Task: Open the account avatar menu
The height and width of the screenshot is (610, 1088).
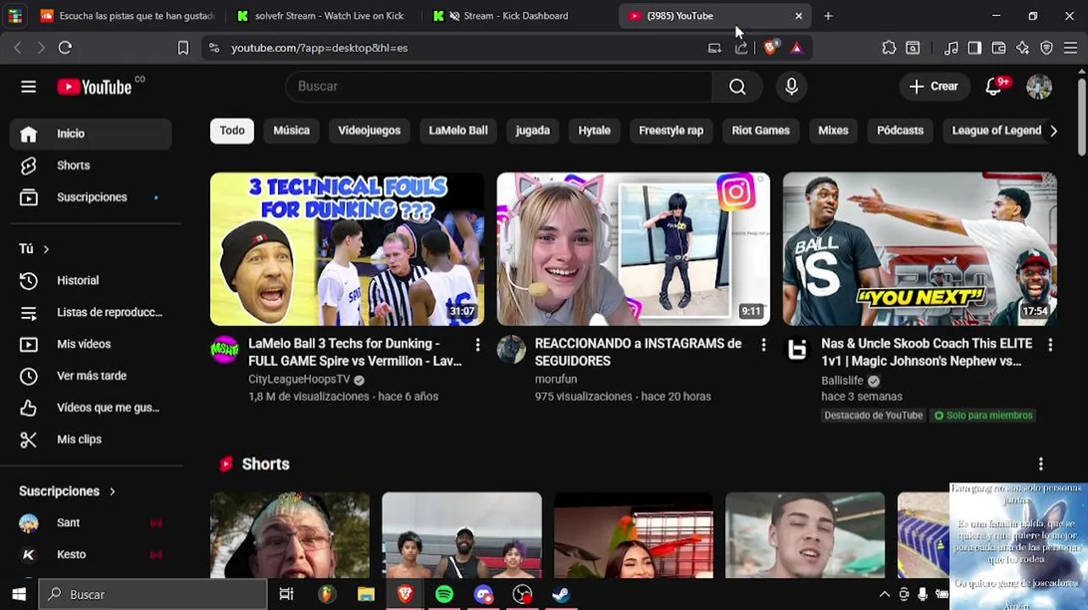Action: pyautogui.click(x=1039, y=86)
